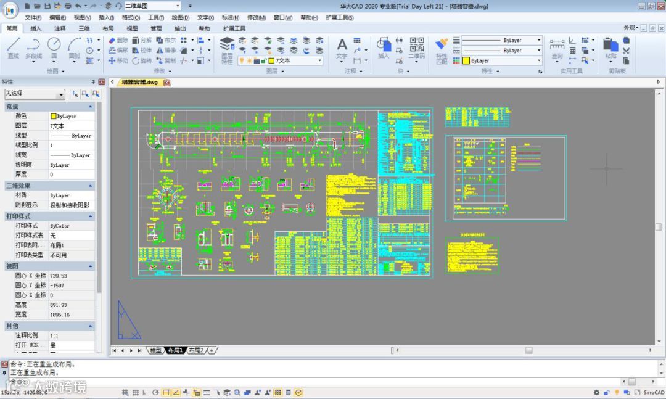Image resolution: width=666 pixels, height=399 pixels.
Task: Toggle polar tracking in status bar
Action: tap(155, 393)
